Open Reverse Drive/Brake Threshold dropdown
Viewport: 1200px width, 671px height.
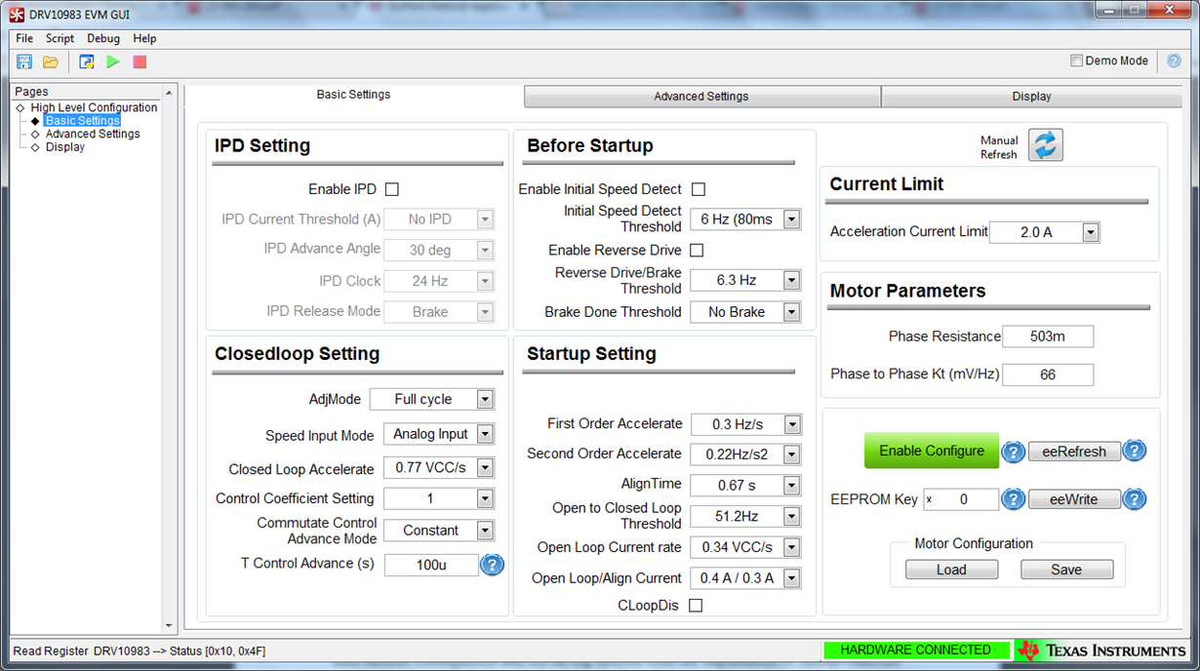[745, 281]
